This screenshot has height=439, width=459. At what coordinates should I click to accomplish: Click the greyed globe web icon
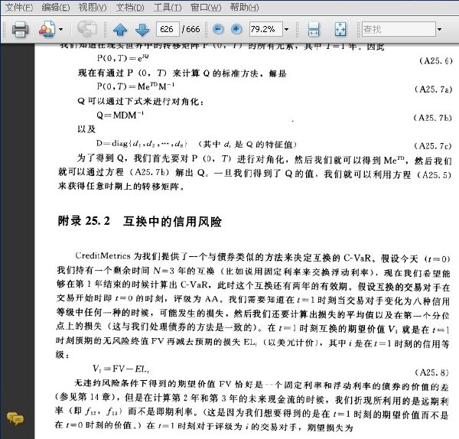click(86, 29)
